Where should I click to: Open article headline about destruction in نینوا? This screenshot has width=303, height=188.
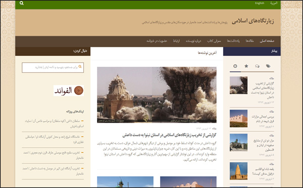coord(170,135)
